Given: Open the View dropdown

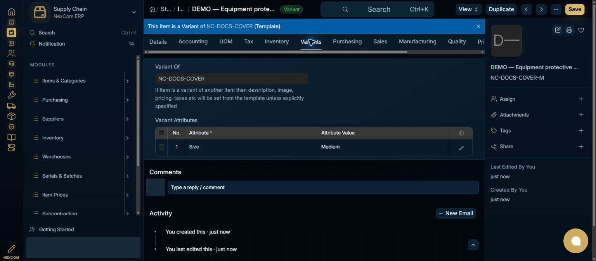Looking at the screenshot, I should [x=469, y=9].
